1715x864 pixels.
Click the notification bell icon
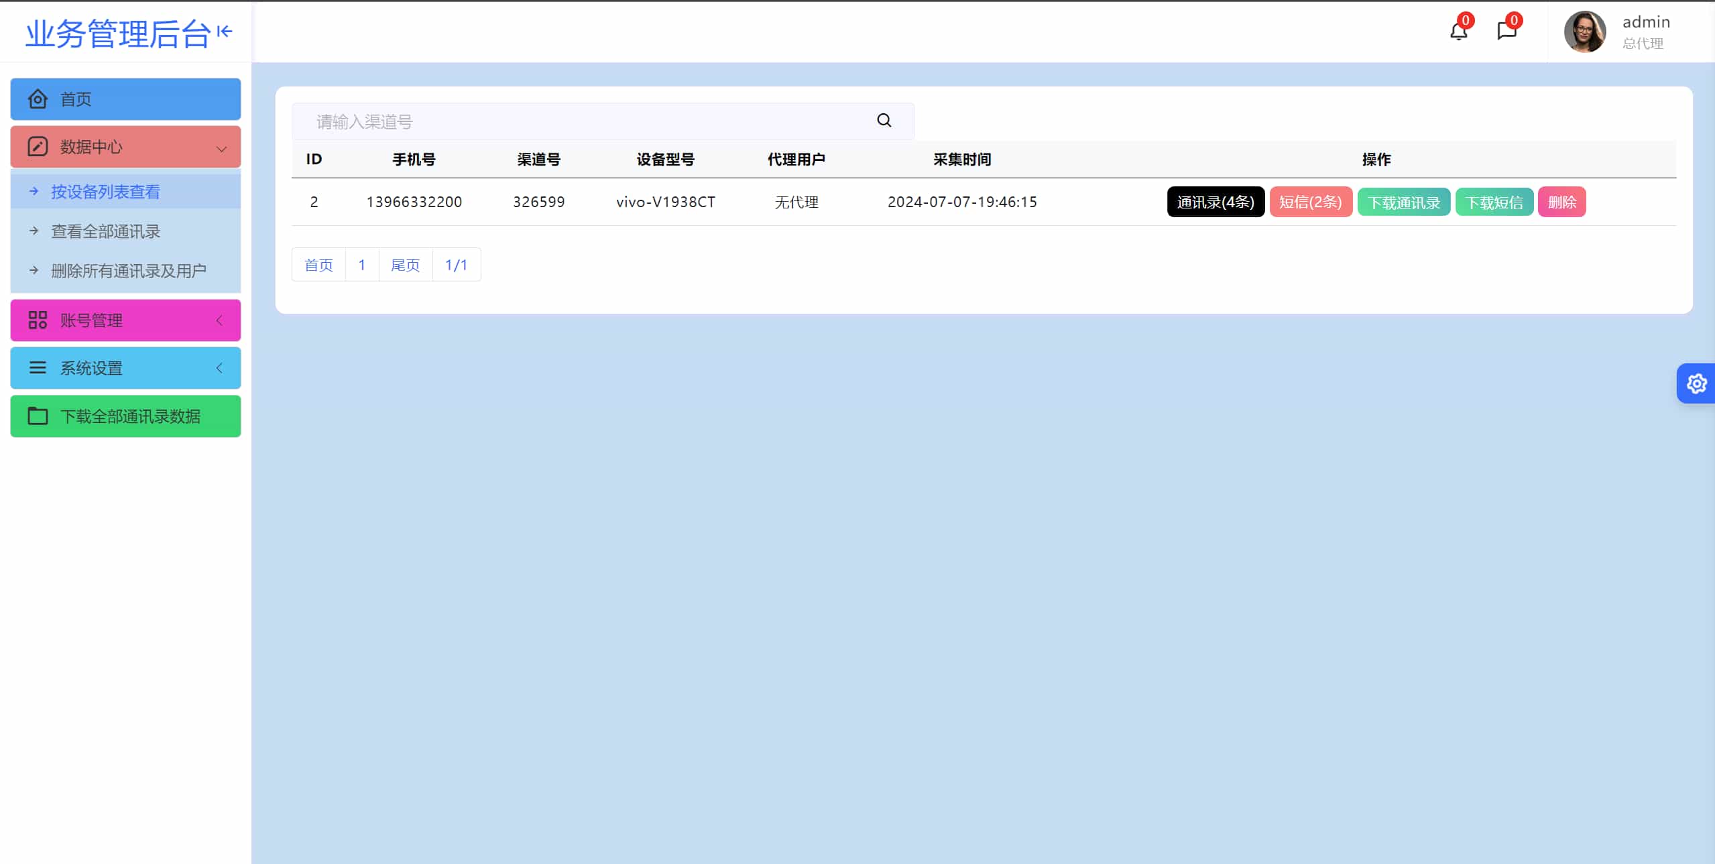pyautogui.click(x=1458, y=31)
